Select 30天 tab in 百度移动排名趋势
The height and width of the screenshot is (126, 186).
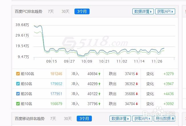click(x=68, y=119)
